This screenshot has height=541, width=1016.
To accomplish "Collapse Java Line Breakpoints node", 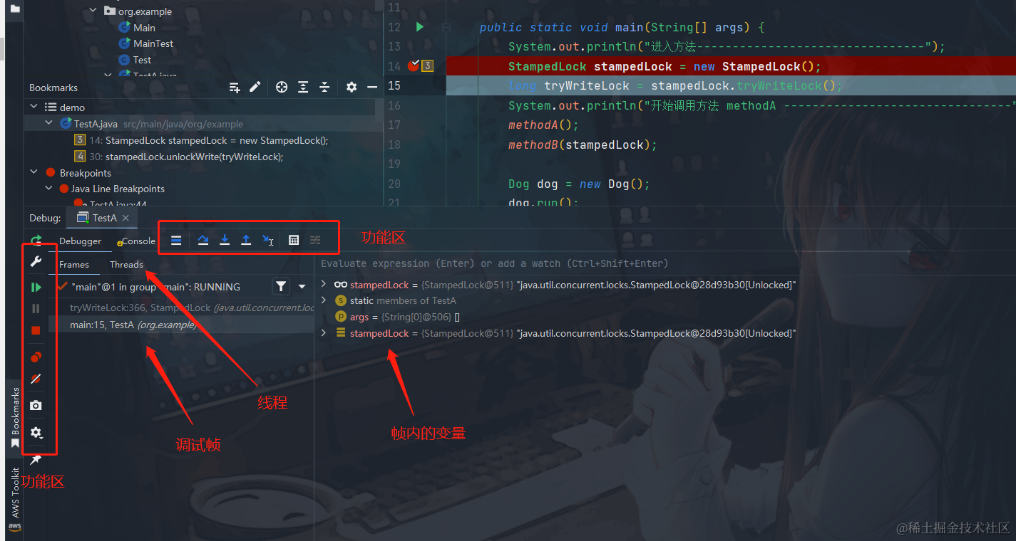I will tap(49, 189).
